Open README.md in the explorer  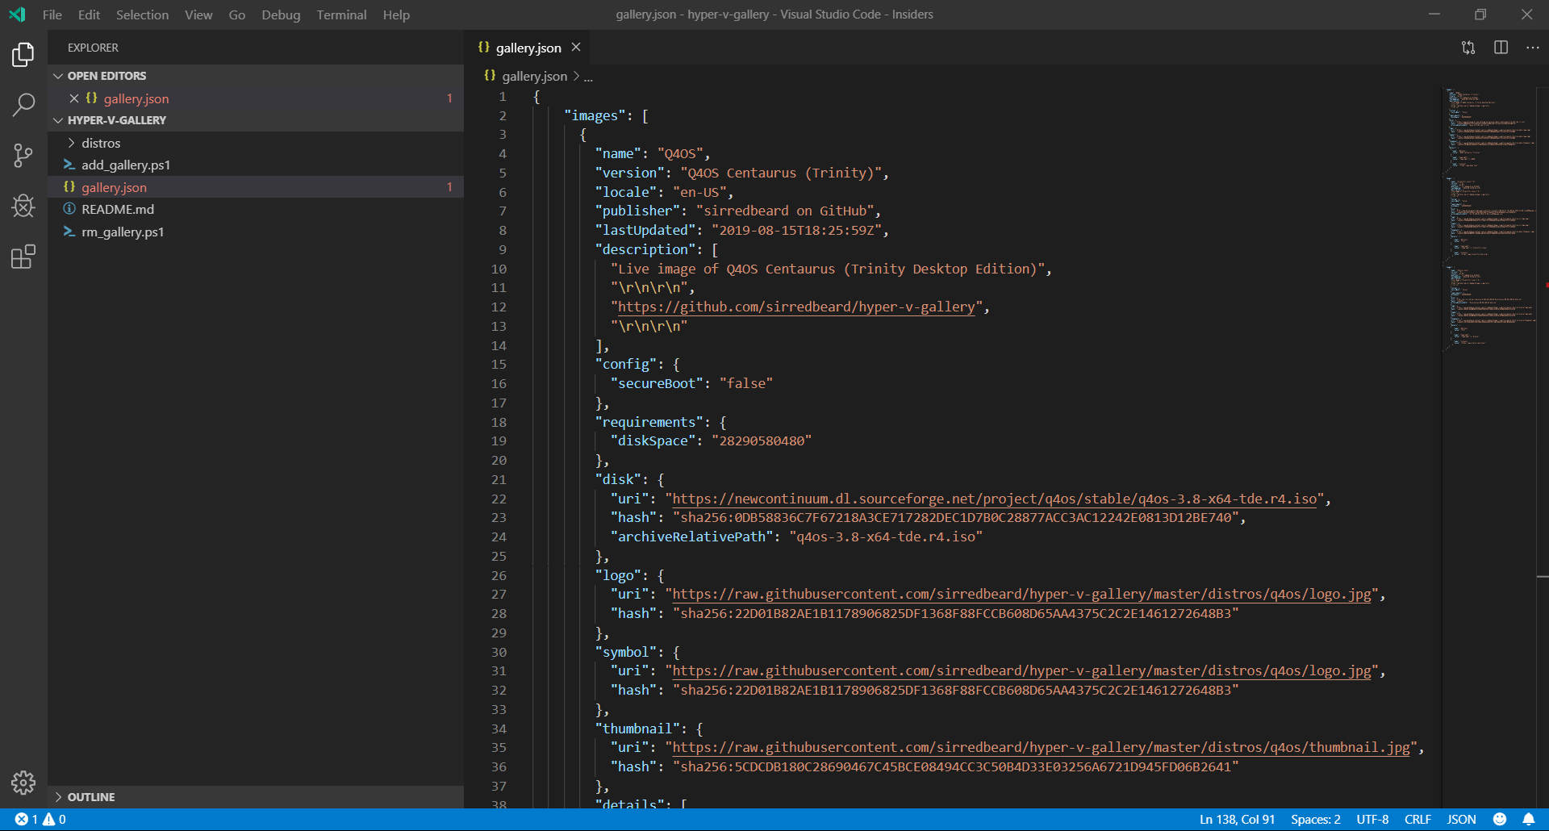click(118, 209)
